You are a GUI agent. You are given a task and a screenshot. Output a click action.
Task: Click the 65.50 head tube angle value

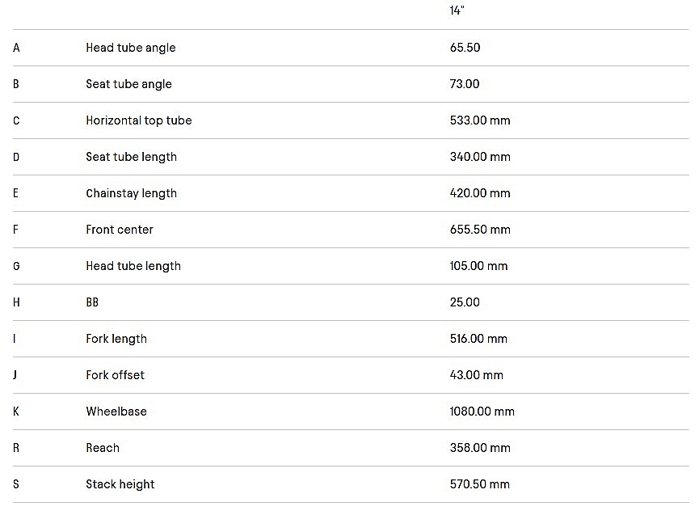(x=465, y=48)
